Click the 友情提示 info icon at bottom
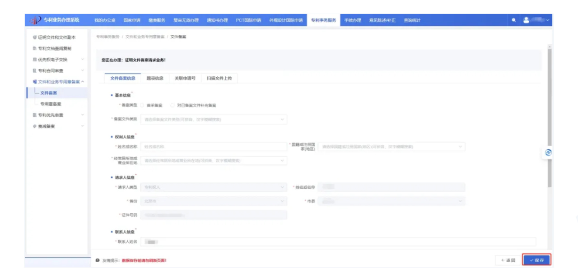Screen dimensions: 578x274 98,260
